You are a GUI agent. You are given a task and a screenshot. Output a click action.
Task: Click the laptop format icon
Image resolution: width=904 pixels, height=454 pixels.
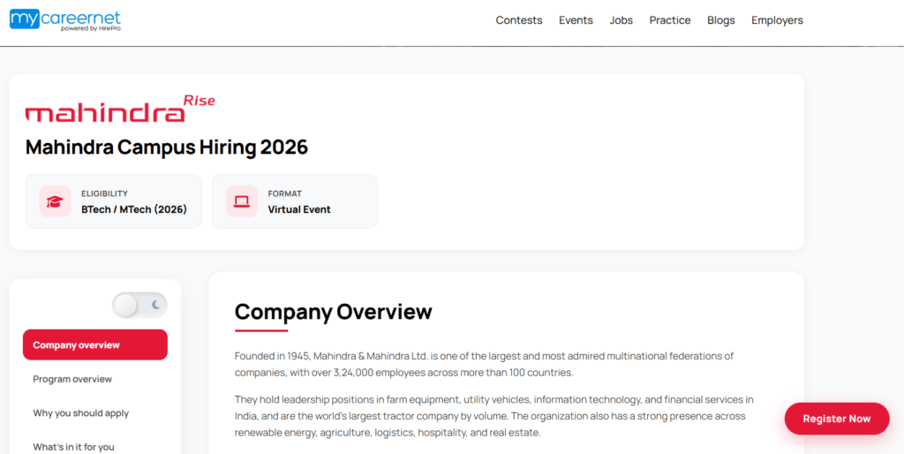pos(241,201)
